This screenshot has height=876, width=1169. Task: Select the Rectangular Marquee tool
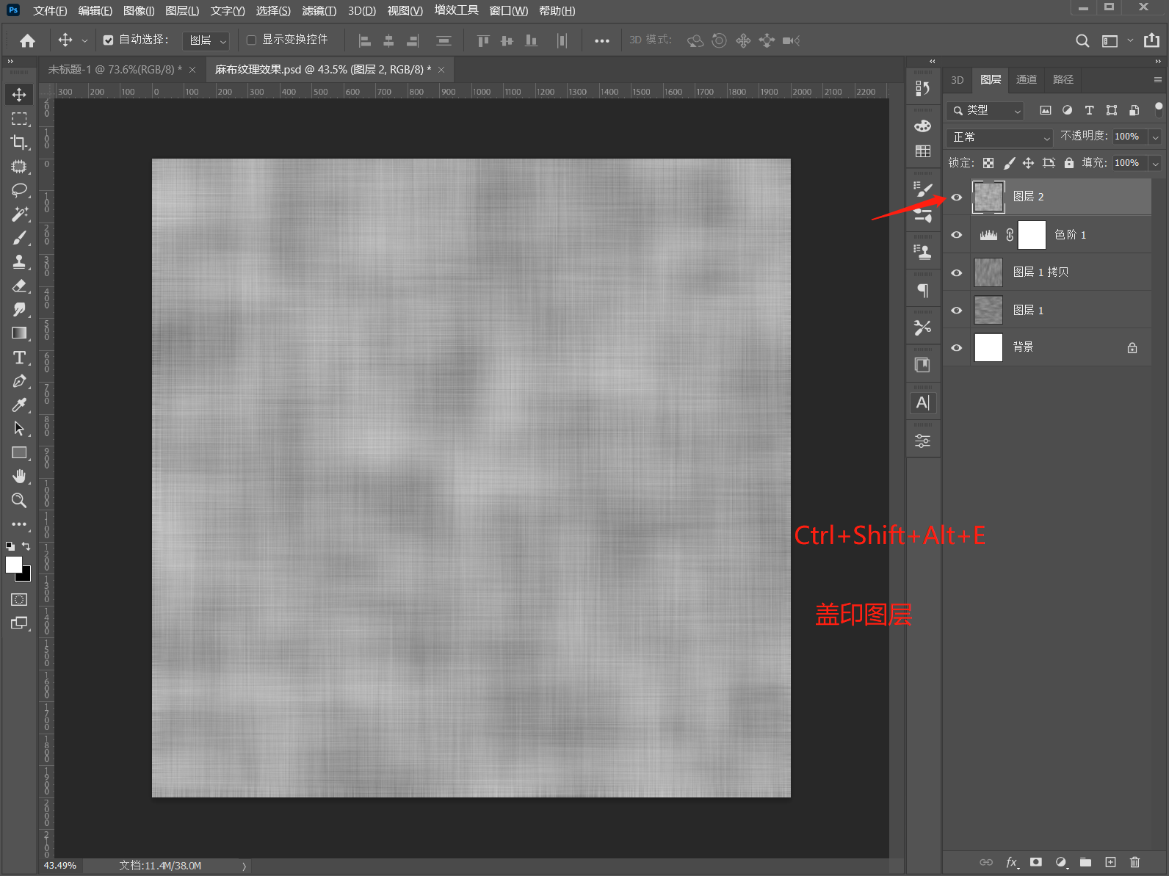coord(19,118)
